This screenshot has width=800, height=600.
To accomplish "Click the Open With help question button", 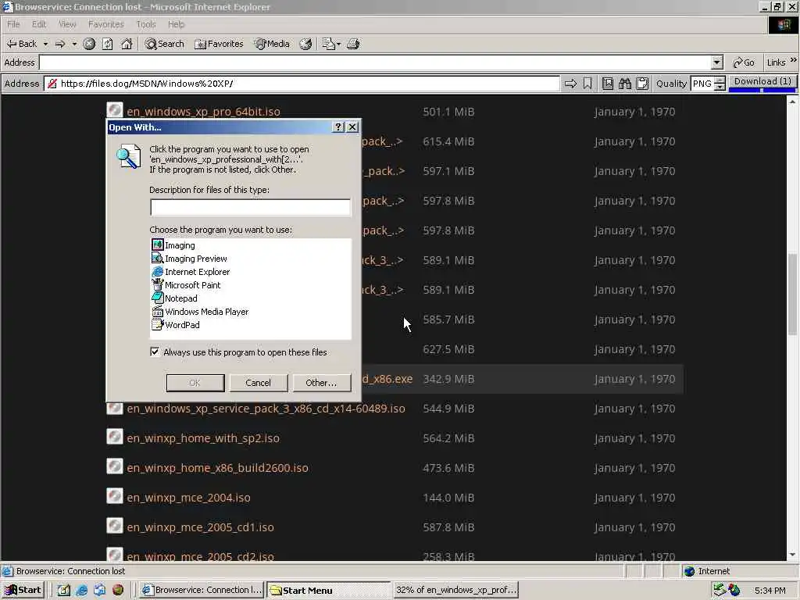I will click(338, 127).
